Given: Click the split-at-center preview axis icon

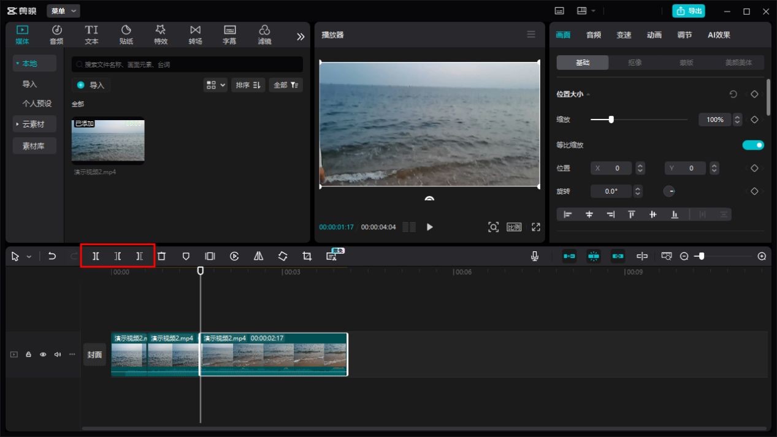Looking at the screenshot, I should 642,256.
